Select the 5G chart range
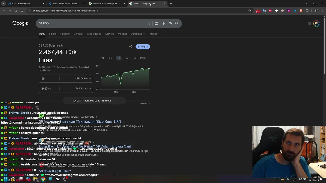This screenshot has width=326, height=183. click(111, 58)
